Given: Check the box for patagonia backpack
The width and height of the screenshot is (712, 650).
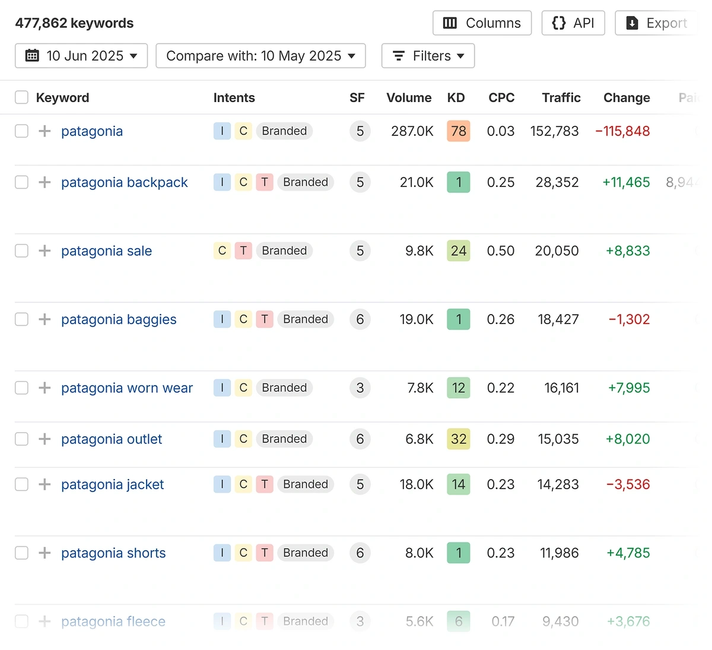Looking at the screenshot, I should click(21, 182).
